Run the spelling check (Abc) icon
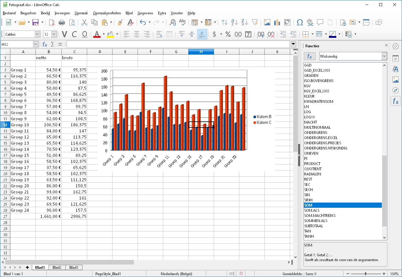 pyautogui.click(x=183, y=22)
